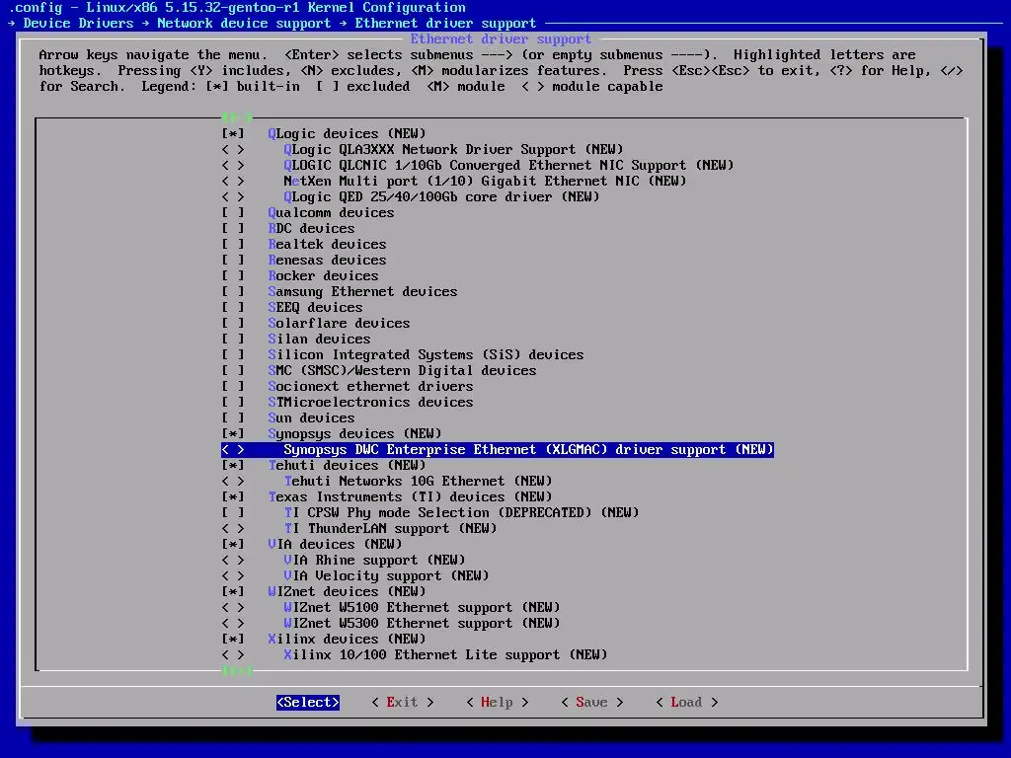Screen dimensions: 1011x758
Task: Select the Rocker devices entry
Action: pyautogui.click(x=323, y=276)
